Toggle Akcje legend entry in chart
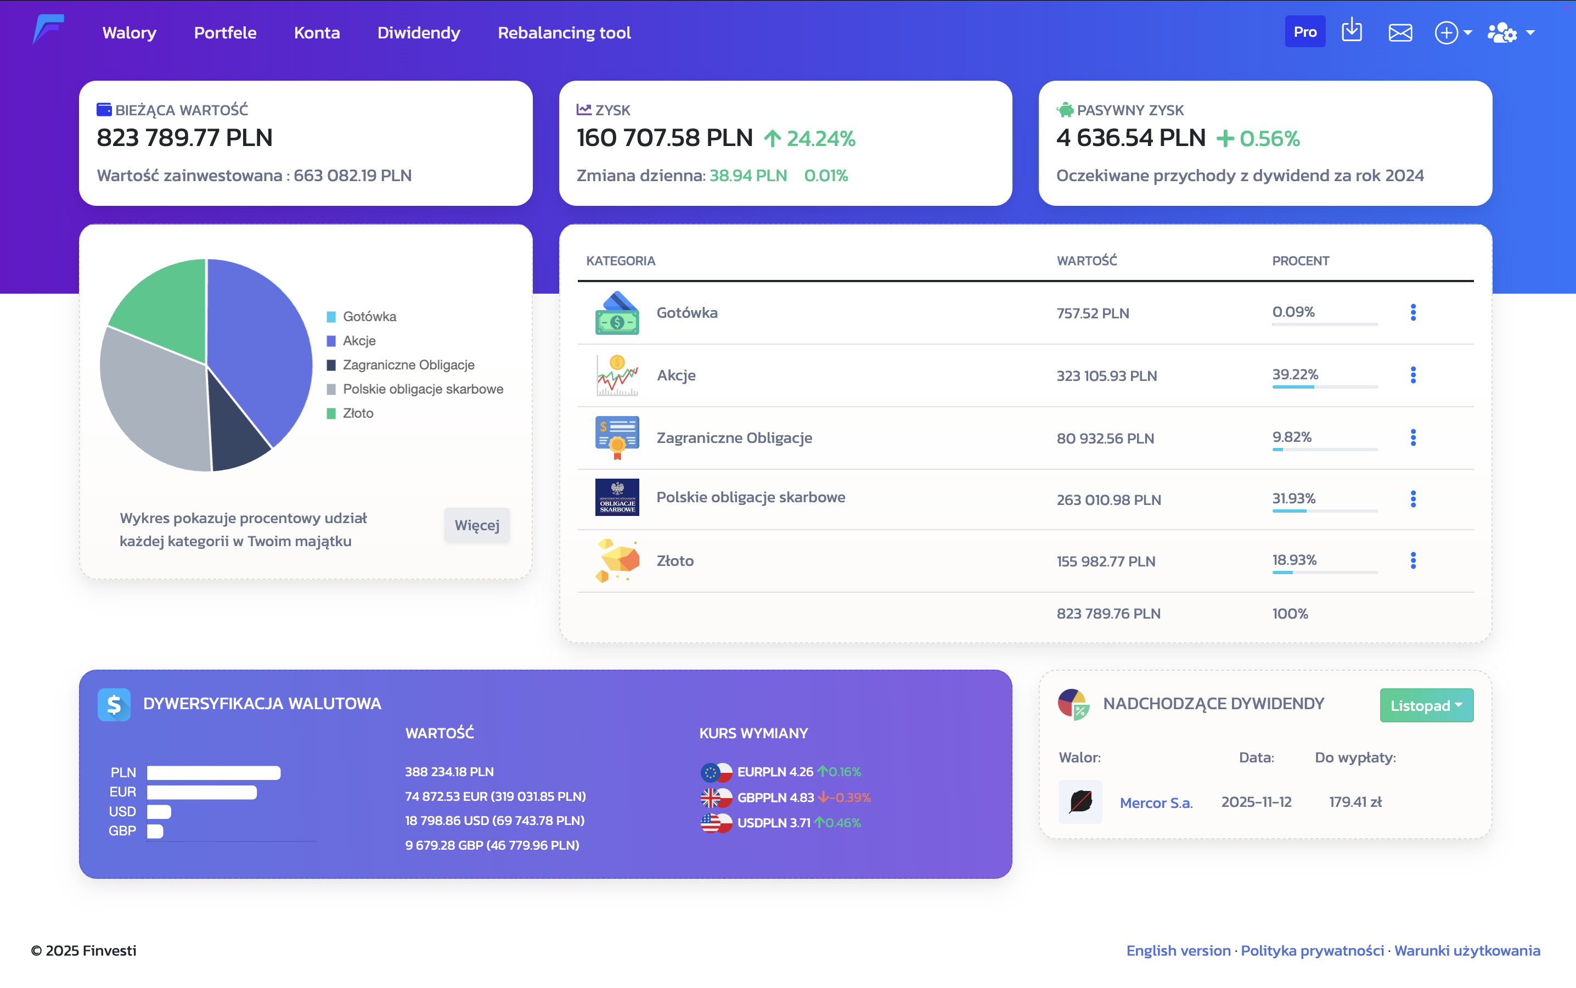 (351, 340)
